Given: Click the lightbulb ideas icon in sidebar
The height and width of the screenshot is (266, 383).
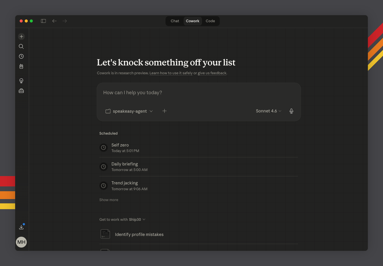Looking at the screenshot, I should click(x=21, y=81).
